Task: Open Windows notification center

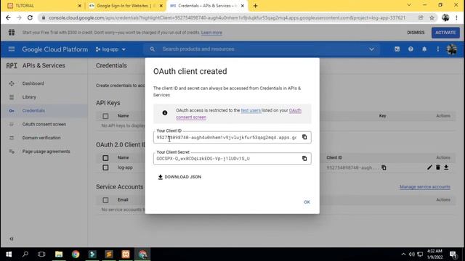Action: tap(453, 254)
